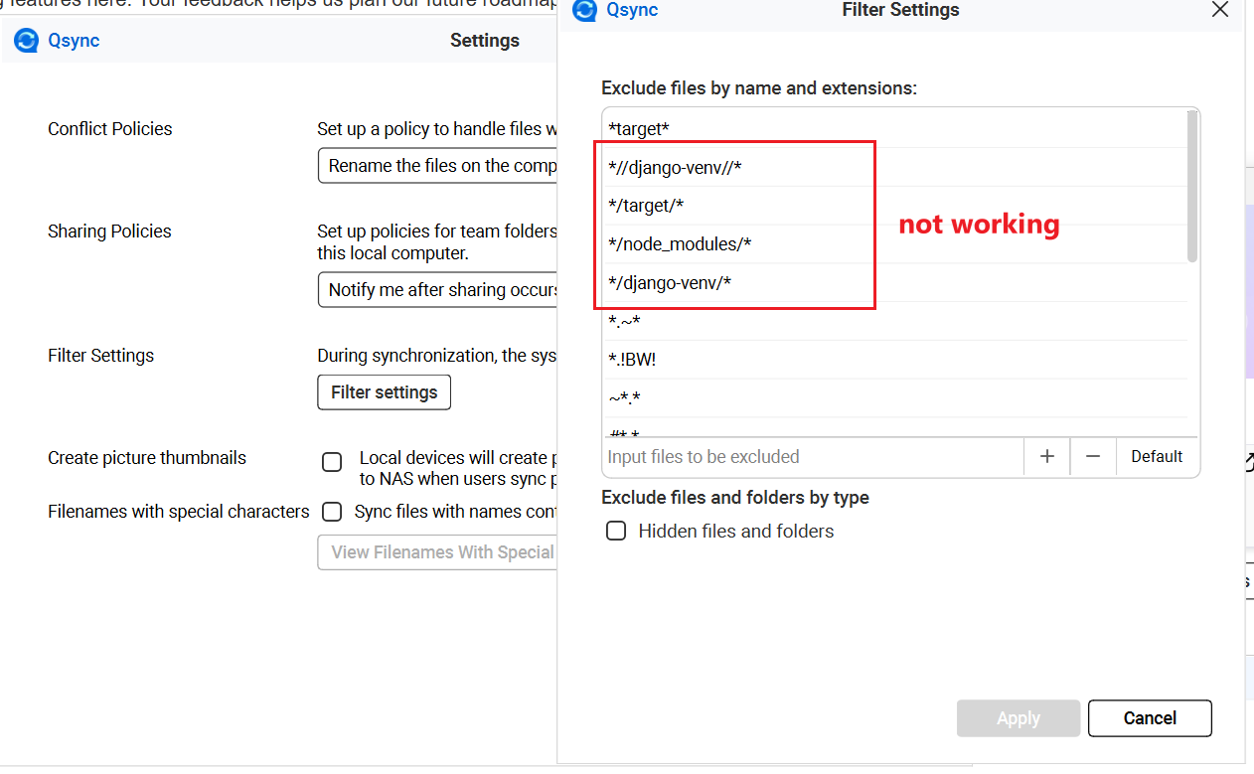Click the exclude list vertical scrollbar
This screenshot has height=774, width=1254.
1192,187
